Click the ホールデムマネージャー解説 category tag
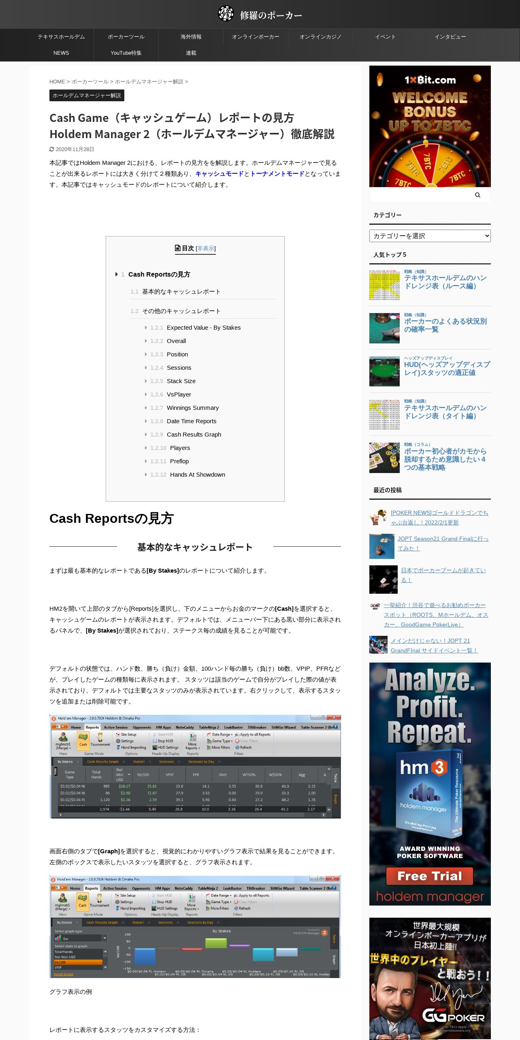Screen dimensions: 520x1040 tap(87, 96)
